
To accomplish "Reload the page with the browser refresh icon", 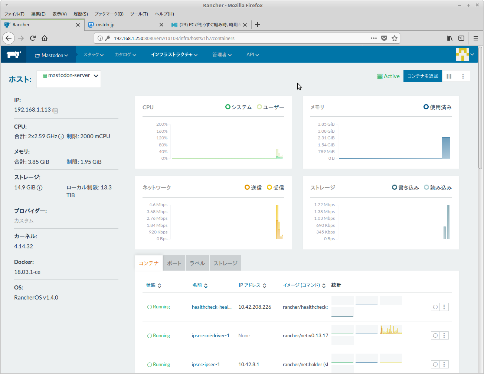I will 33,38.
